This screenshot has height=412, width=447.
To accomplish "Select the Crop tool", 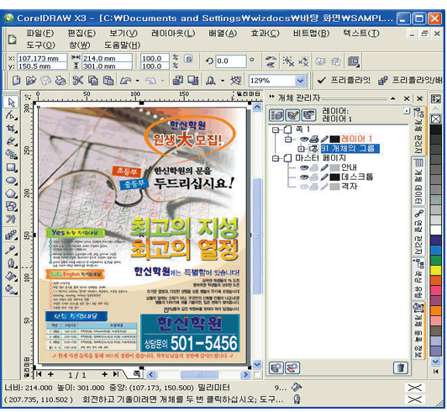I will [x=11, y=128].
